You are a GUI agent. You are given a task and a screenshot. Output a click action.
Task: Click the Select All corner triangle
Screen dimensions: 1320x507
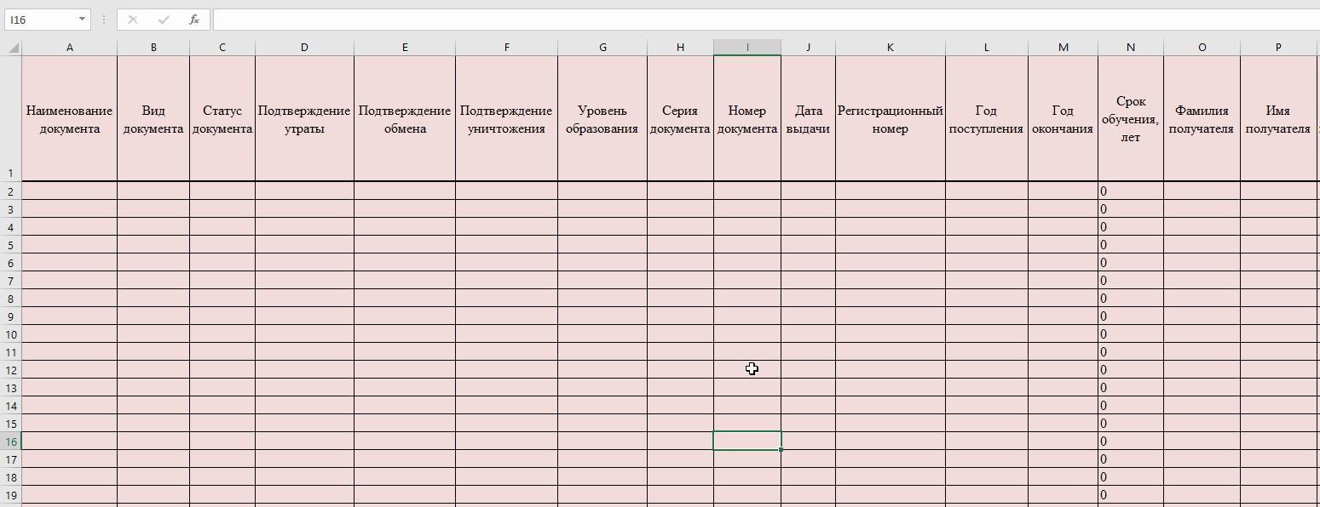[x=13, y=48]
